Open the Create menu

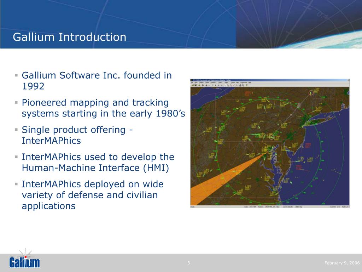[207, 83]
